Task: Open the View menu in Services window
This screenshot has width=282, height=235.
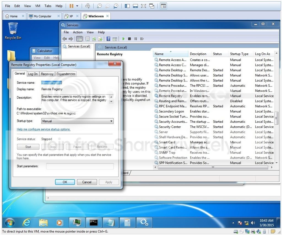Action: 90,32
